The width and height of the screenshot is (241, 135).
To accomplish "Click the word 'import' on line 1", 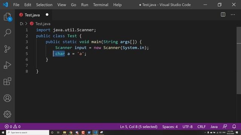I will 43,30.
